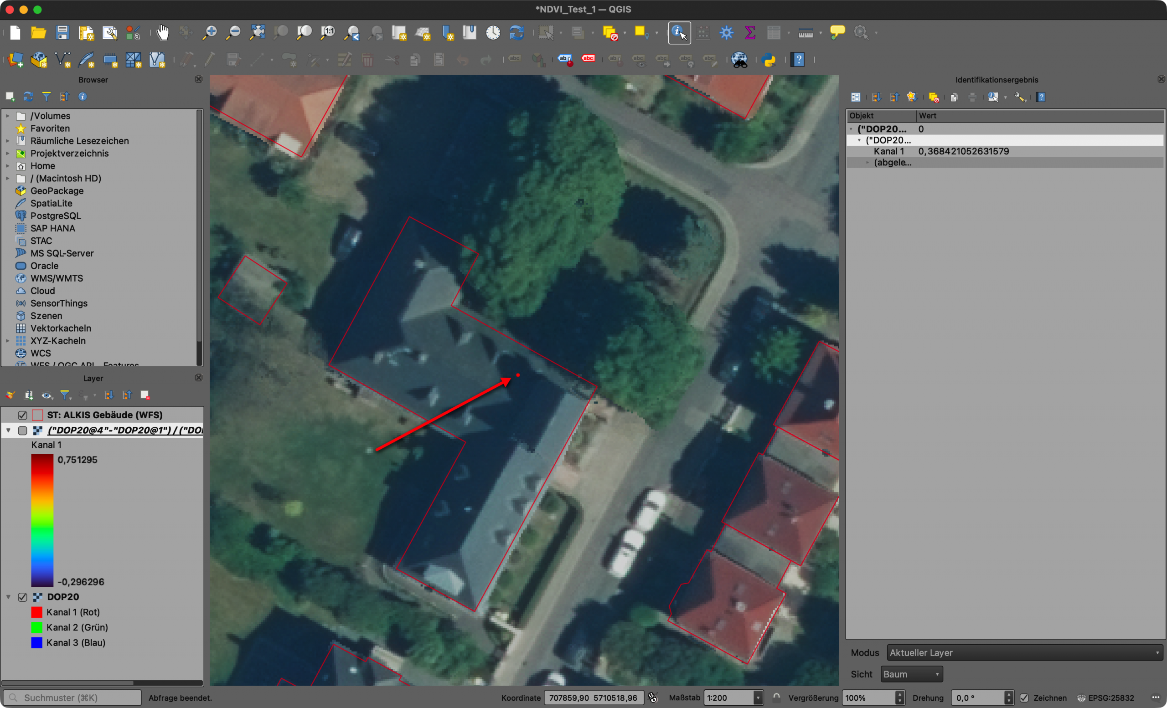This screenshot has width=1167, height=708.
Task: Select WMS/WMTS in the Browser tree
Action: tap(57, 278)
